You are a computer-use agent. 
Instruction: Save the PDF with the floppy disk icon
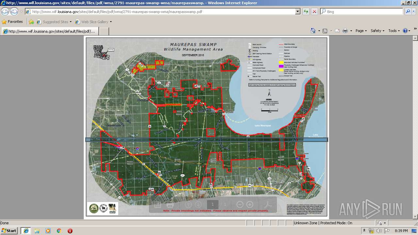click(157, 205)
